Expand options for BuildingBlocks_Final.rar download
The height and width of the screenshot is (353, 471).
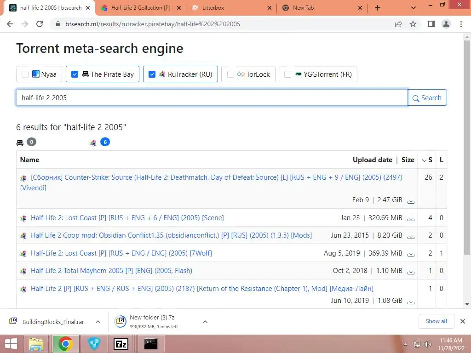click(x=98, y=322)
